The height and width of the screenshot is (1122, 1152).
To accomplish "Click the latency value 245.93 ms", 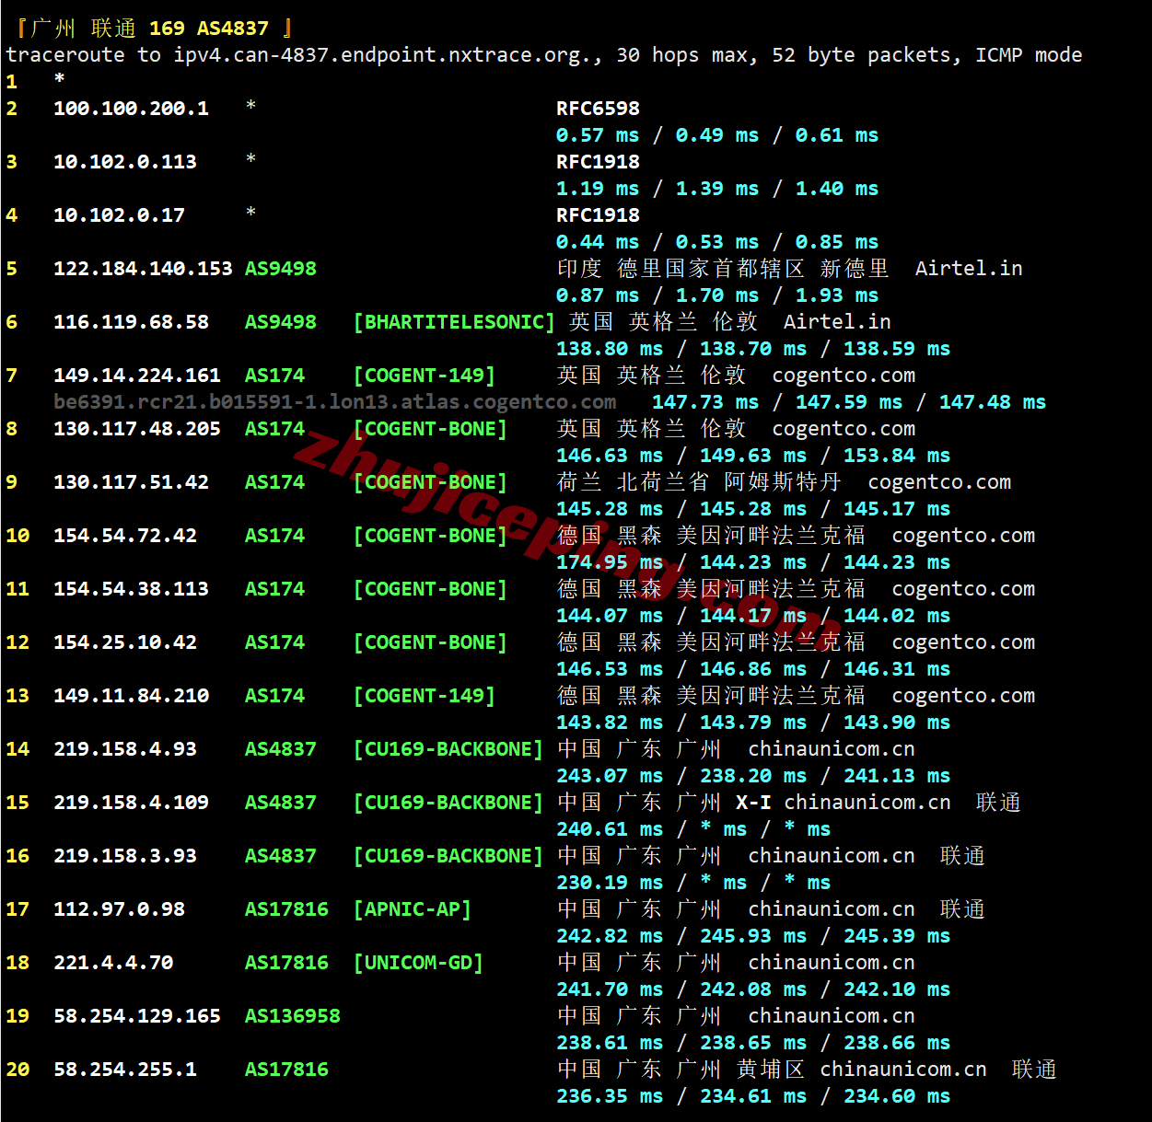I will click(753, 936).
